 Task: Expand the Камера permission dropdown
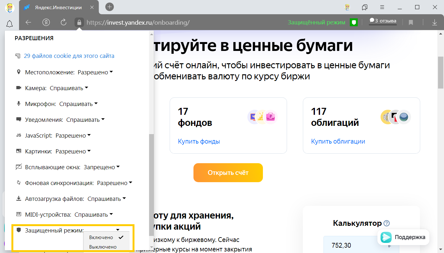69,88
